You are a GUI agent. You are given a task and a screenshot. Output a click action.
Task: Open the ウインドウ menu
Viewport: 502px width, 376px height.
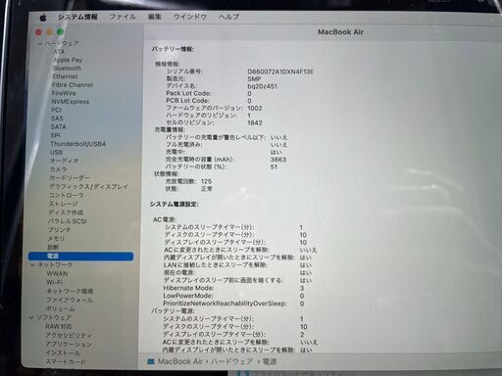click(190, 17)
